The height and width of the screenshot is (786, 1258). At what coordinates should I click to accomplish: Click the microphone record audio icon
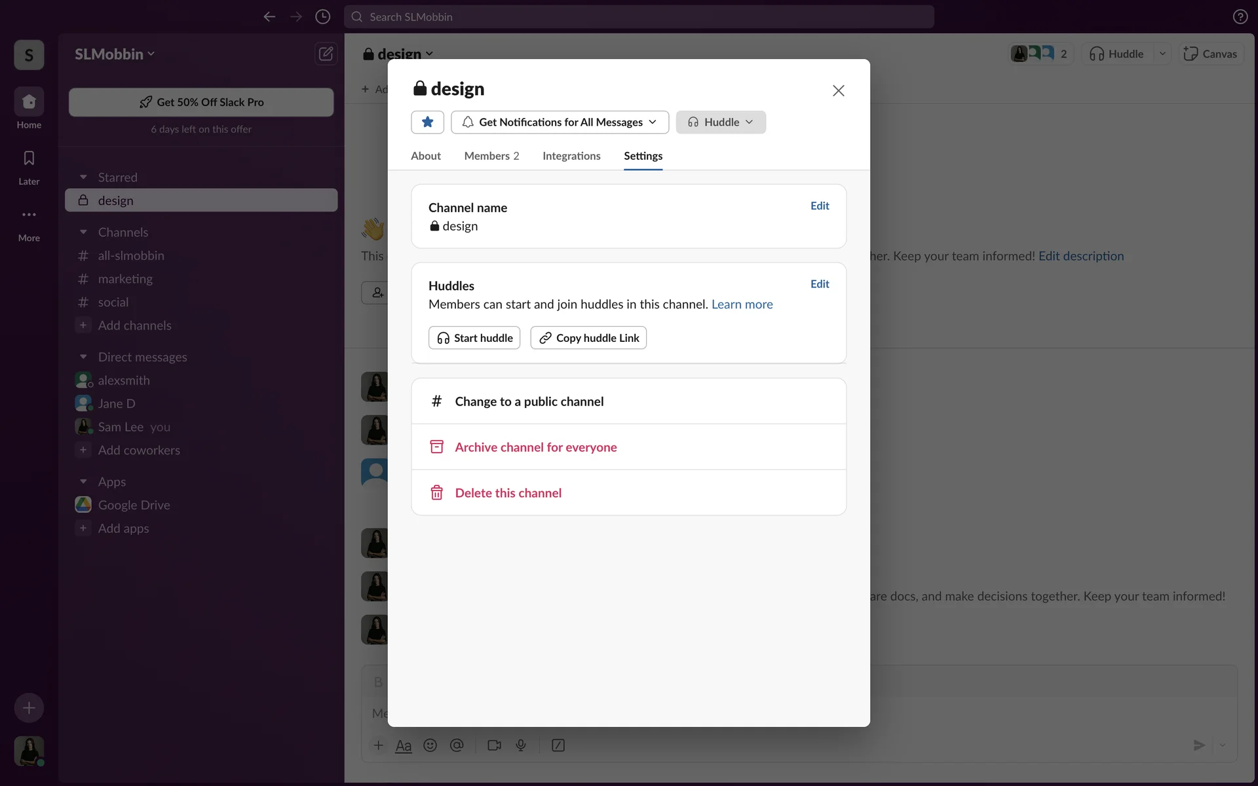tap(521, 745)
